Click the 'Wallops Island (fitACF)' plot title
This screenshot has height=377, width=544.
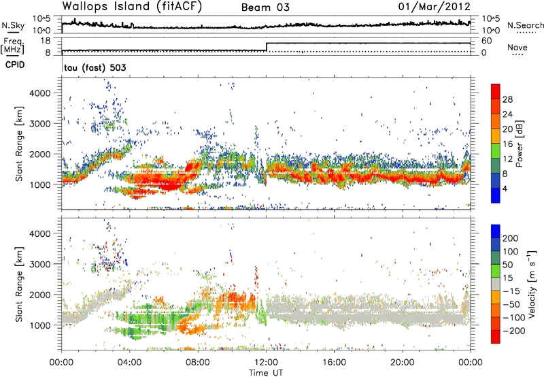(x=132, y=7)
